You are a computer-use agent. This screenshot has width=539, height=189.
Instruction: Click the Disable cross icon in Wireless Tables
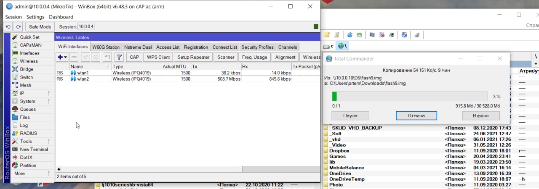point(96,57)
